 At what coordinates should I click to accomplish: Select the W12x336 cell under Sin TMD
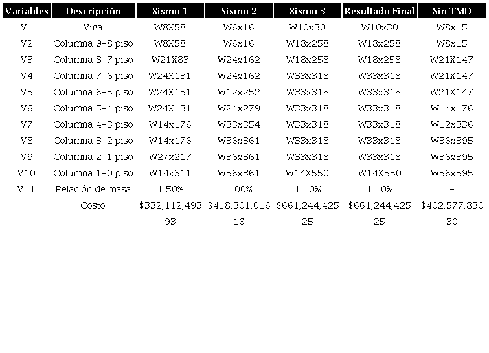pyautogui.click(x=452, y=124)
